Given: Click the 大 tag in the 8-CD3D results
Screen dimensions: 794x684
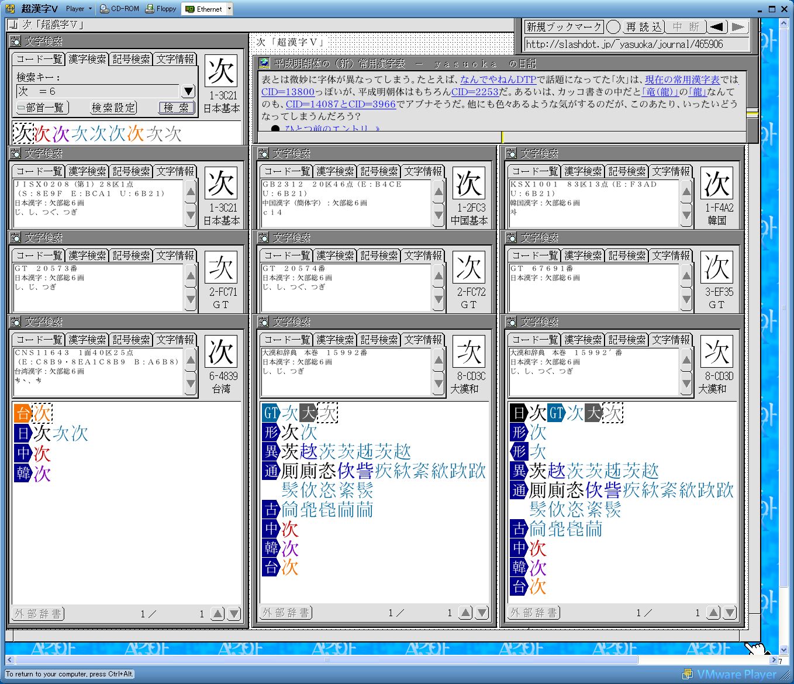Looking at the screenshot, I should [x=593, y=413].
